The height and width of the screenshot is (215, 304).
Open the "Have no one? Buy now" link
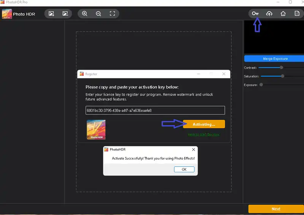point(203,135)
